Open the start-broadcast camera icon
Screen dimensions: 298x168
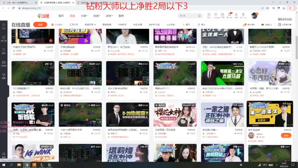[x=222, y=15]
